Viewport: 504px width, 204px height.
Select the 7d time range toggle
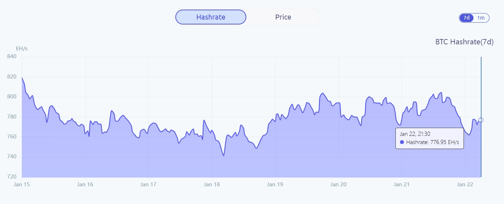[466, 18]
